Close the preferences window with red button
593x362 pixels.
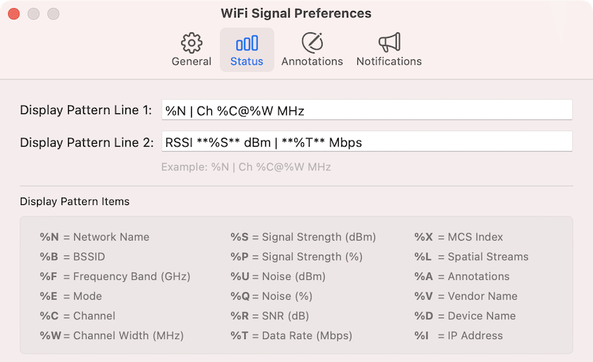pyautogui.click(x=14, y=13)
